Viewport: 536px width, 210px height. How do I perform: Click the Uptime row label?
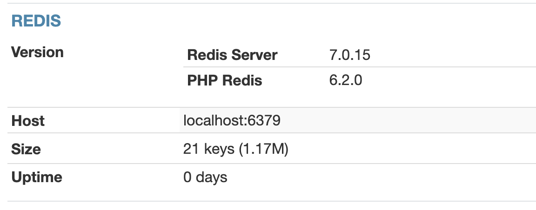tap(37, 177)
